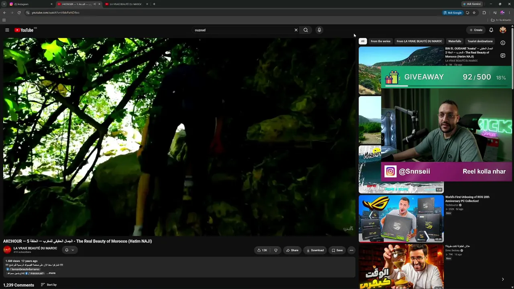Viewport: 514px width, 289px height.
Task: Bookmark this page with the star
Action: [474, 12]
